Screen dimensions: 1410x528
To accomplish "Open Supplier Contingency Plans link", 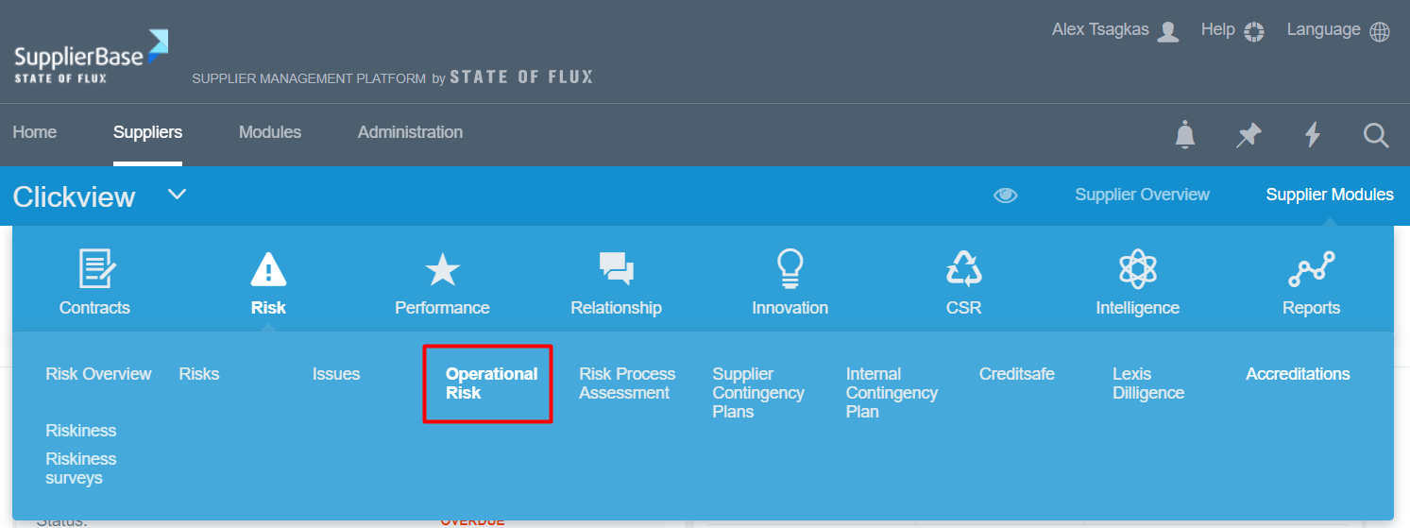I will (x=758, y=392).
